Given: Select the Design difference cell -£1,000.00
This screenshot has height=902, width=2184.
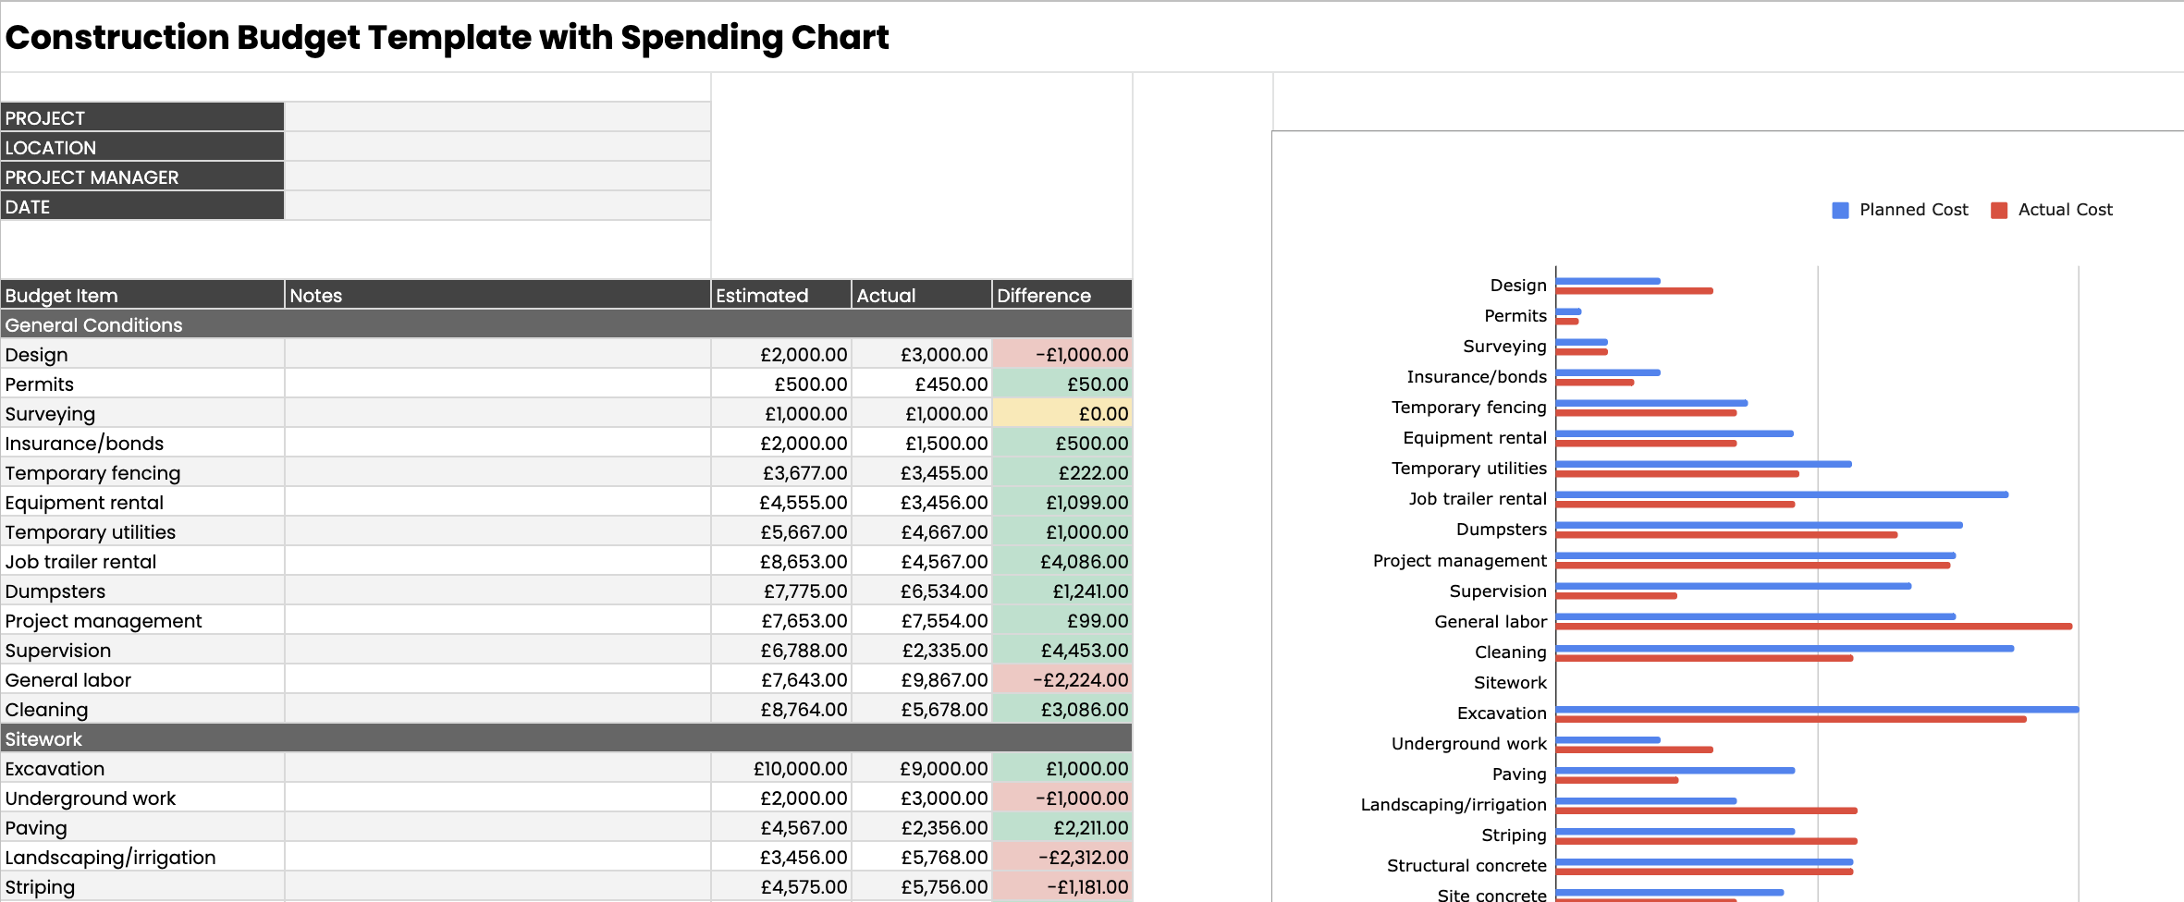Looking at the screenshot, I should click(x=1062, y=354).
